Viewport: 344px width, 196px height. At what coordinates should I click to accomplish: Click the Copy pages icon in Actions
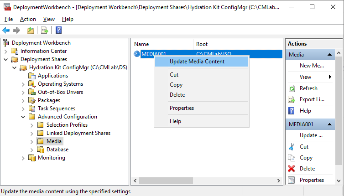(x=292, y=158)
